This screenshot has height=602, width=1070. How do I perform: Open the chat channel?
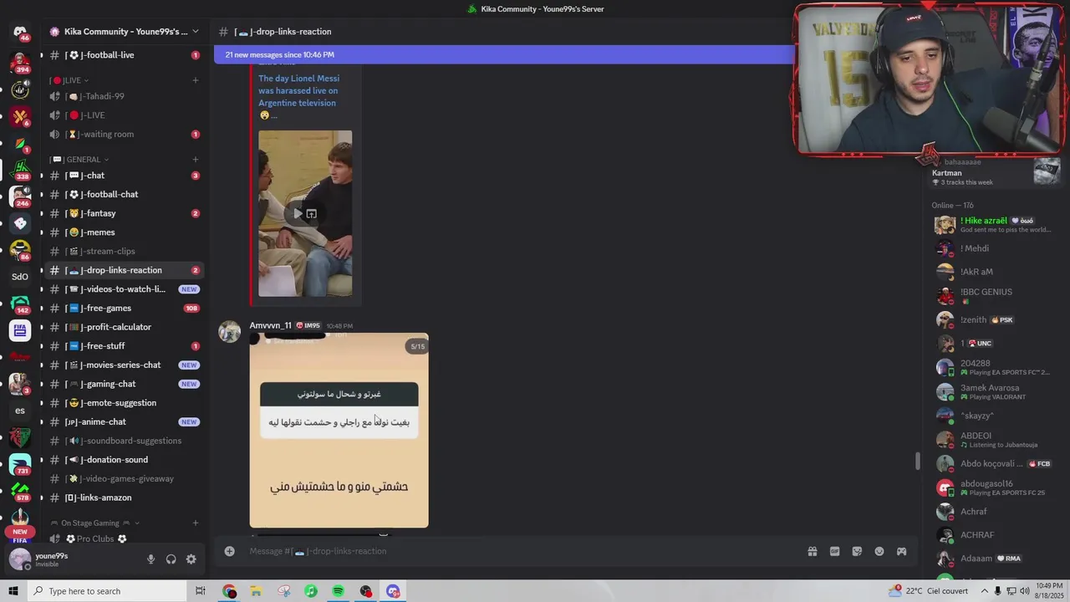(124, 176)
